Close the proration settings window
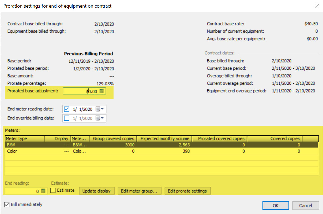This screenshot has width=323, height=214. coord(317,6)
